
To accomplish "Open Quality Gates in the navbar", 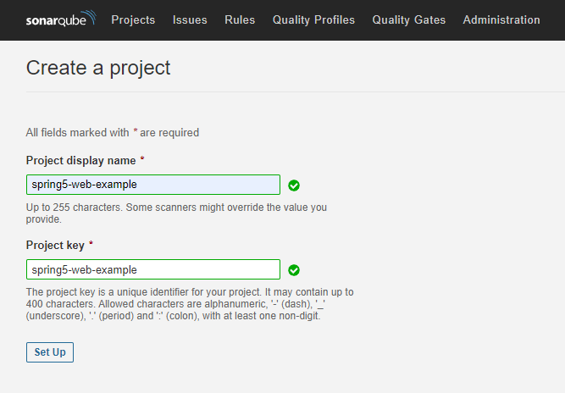I will tap(408, 19).
